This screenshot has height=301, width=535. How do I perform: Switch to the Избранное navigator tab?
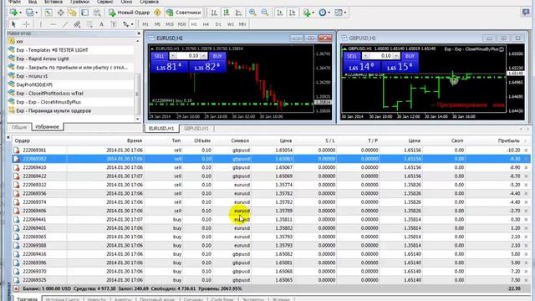[48, 126]
